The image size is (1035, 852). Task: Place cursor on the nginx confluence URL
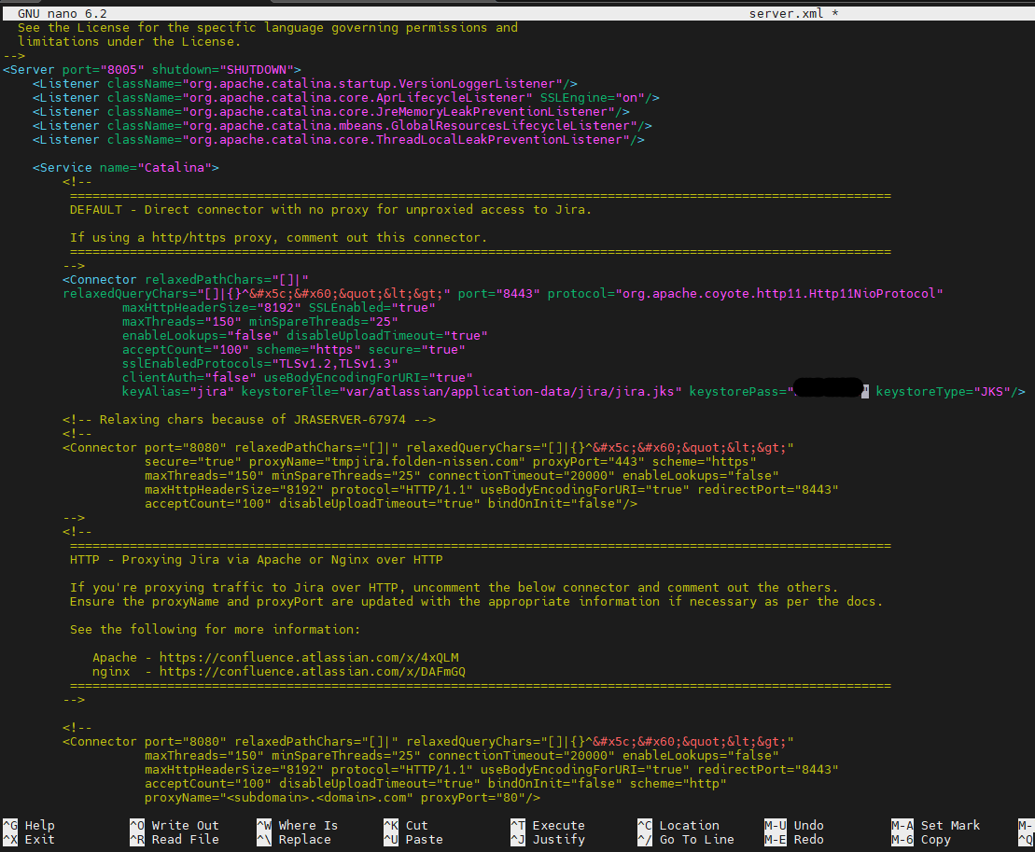(x=312, y=671)
